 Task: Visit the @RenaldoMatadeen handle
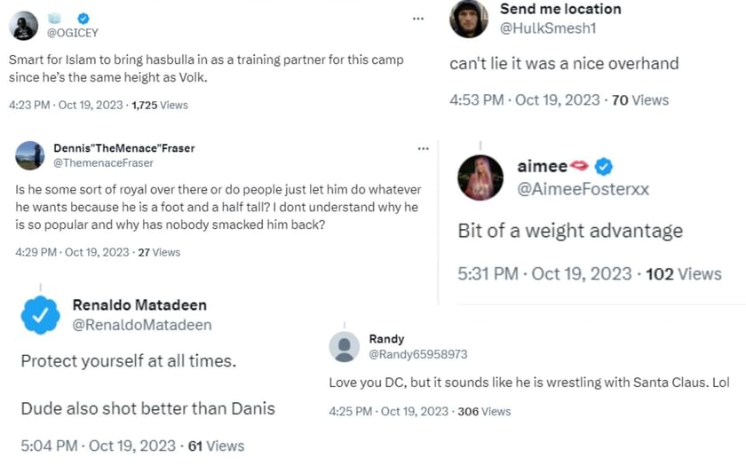click(142, 325)
